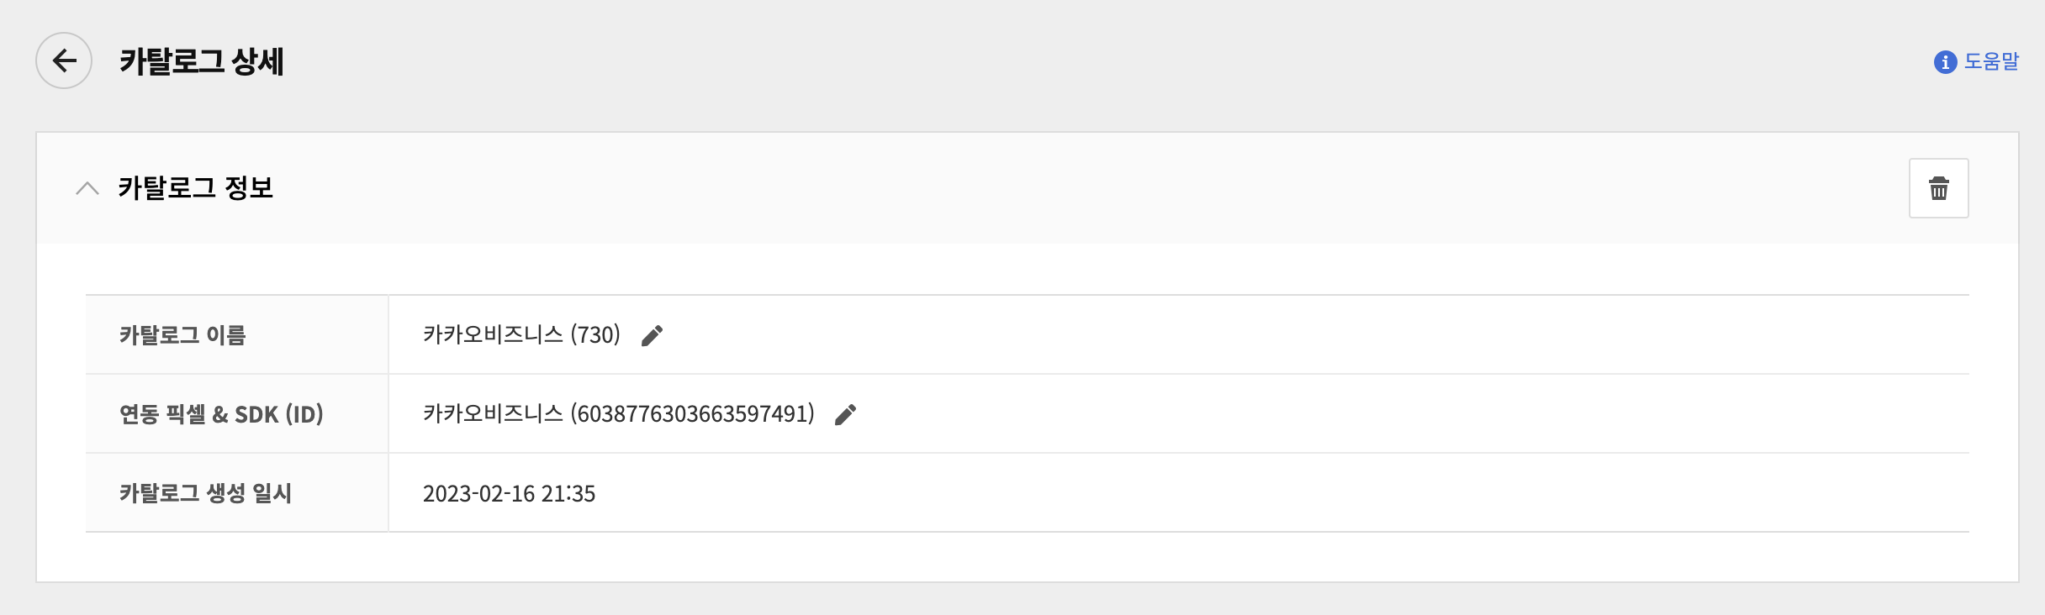The width and height of the screenshot is (2045, 615).
Task: Click 카카오비즈니스 text in the pixel & SDK row
Action: coord(493,414)
